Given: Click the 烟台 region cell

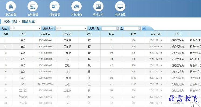Looking at the screenshot, I should (x=23, y=84).
